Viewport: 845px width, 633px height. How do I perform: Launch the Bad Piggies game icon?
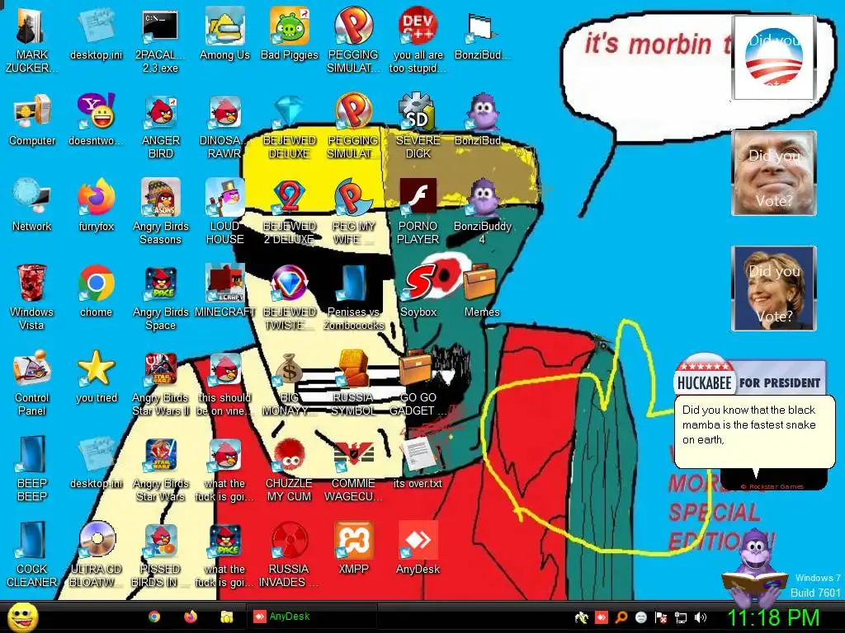tap(290, 26)
